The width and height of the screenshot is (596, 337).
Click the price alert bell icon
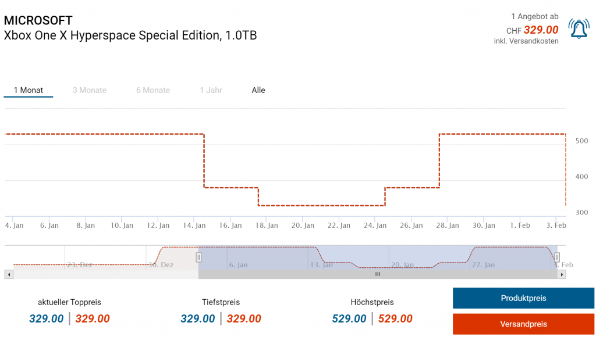(x=579, y=29)
